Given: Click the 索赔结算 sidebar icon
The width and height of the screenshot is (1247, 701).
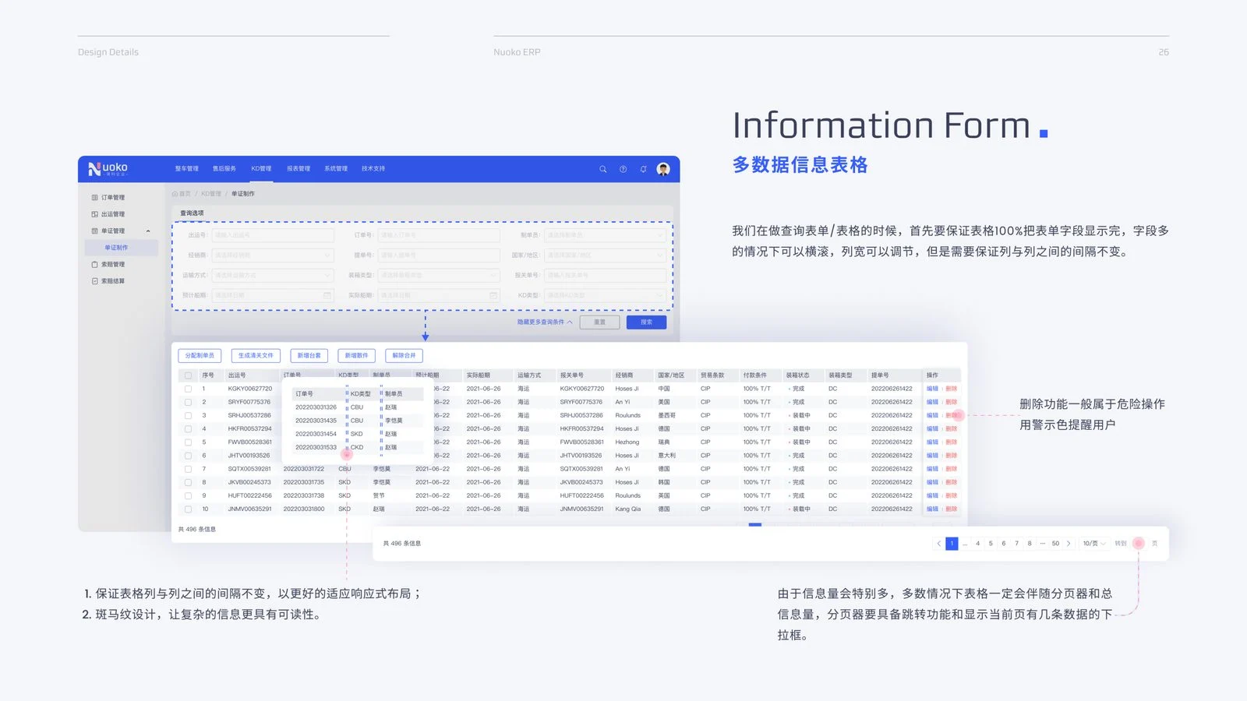Looking at the screenshot, I should click(x=94, y=281).
